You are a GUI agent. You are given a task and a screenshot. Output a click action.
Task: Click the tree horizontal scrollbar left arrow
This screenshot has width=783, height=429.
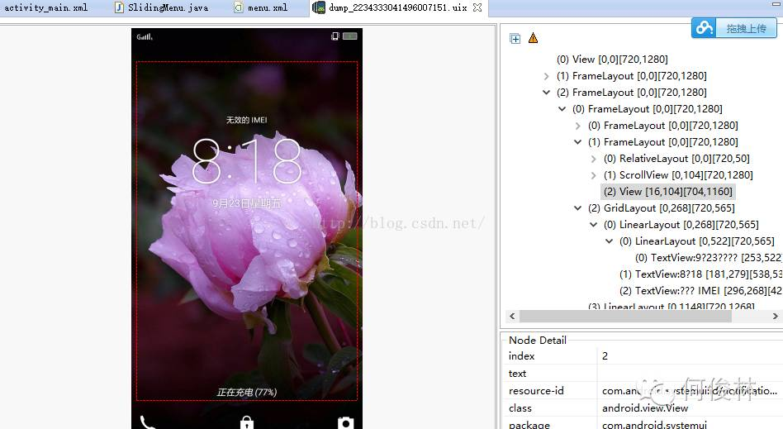tap(512, 316)
